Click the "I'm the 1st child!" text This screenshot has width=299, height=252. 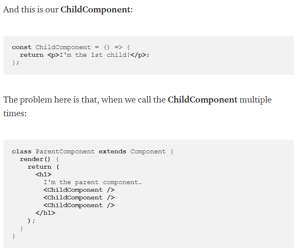tap(94, 55)
